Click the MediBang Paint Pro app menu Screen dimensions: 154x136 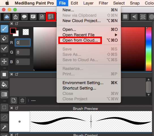tap(34, 3)
